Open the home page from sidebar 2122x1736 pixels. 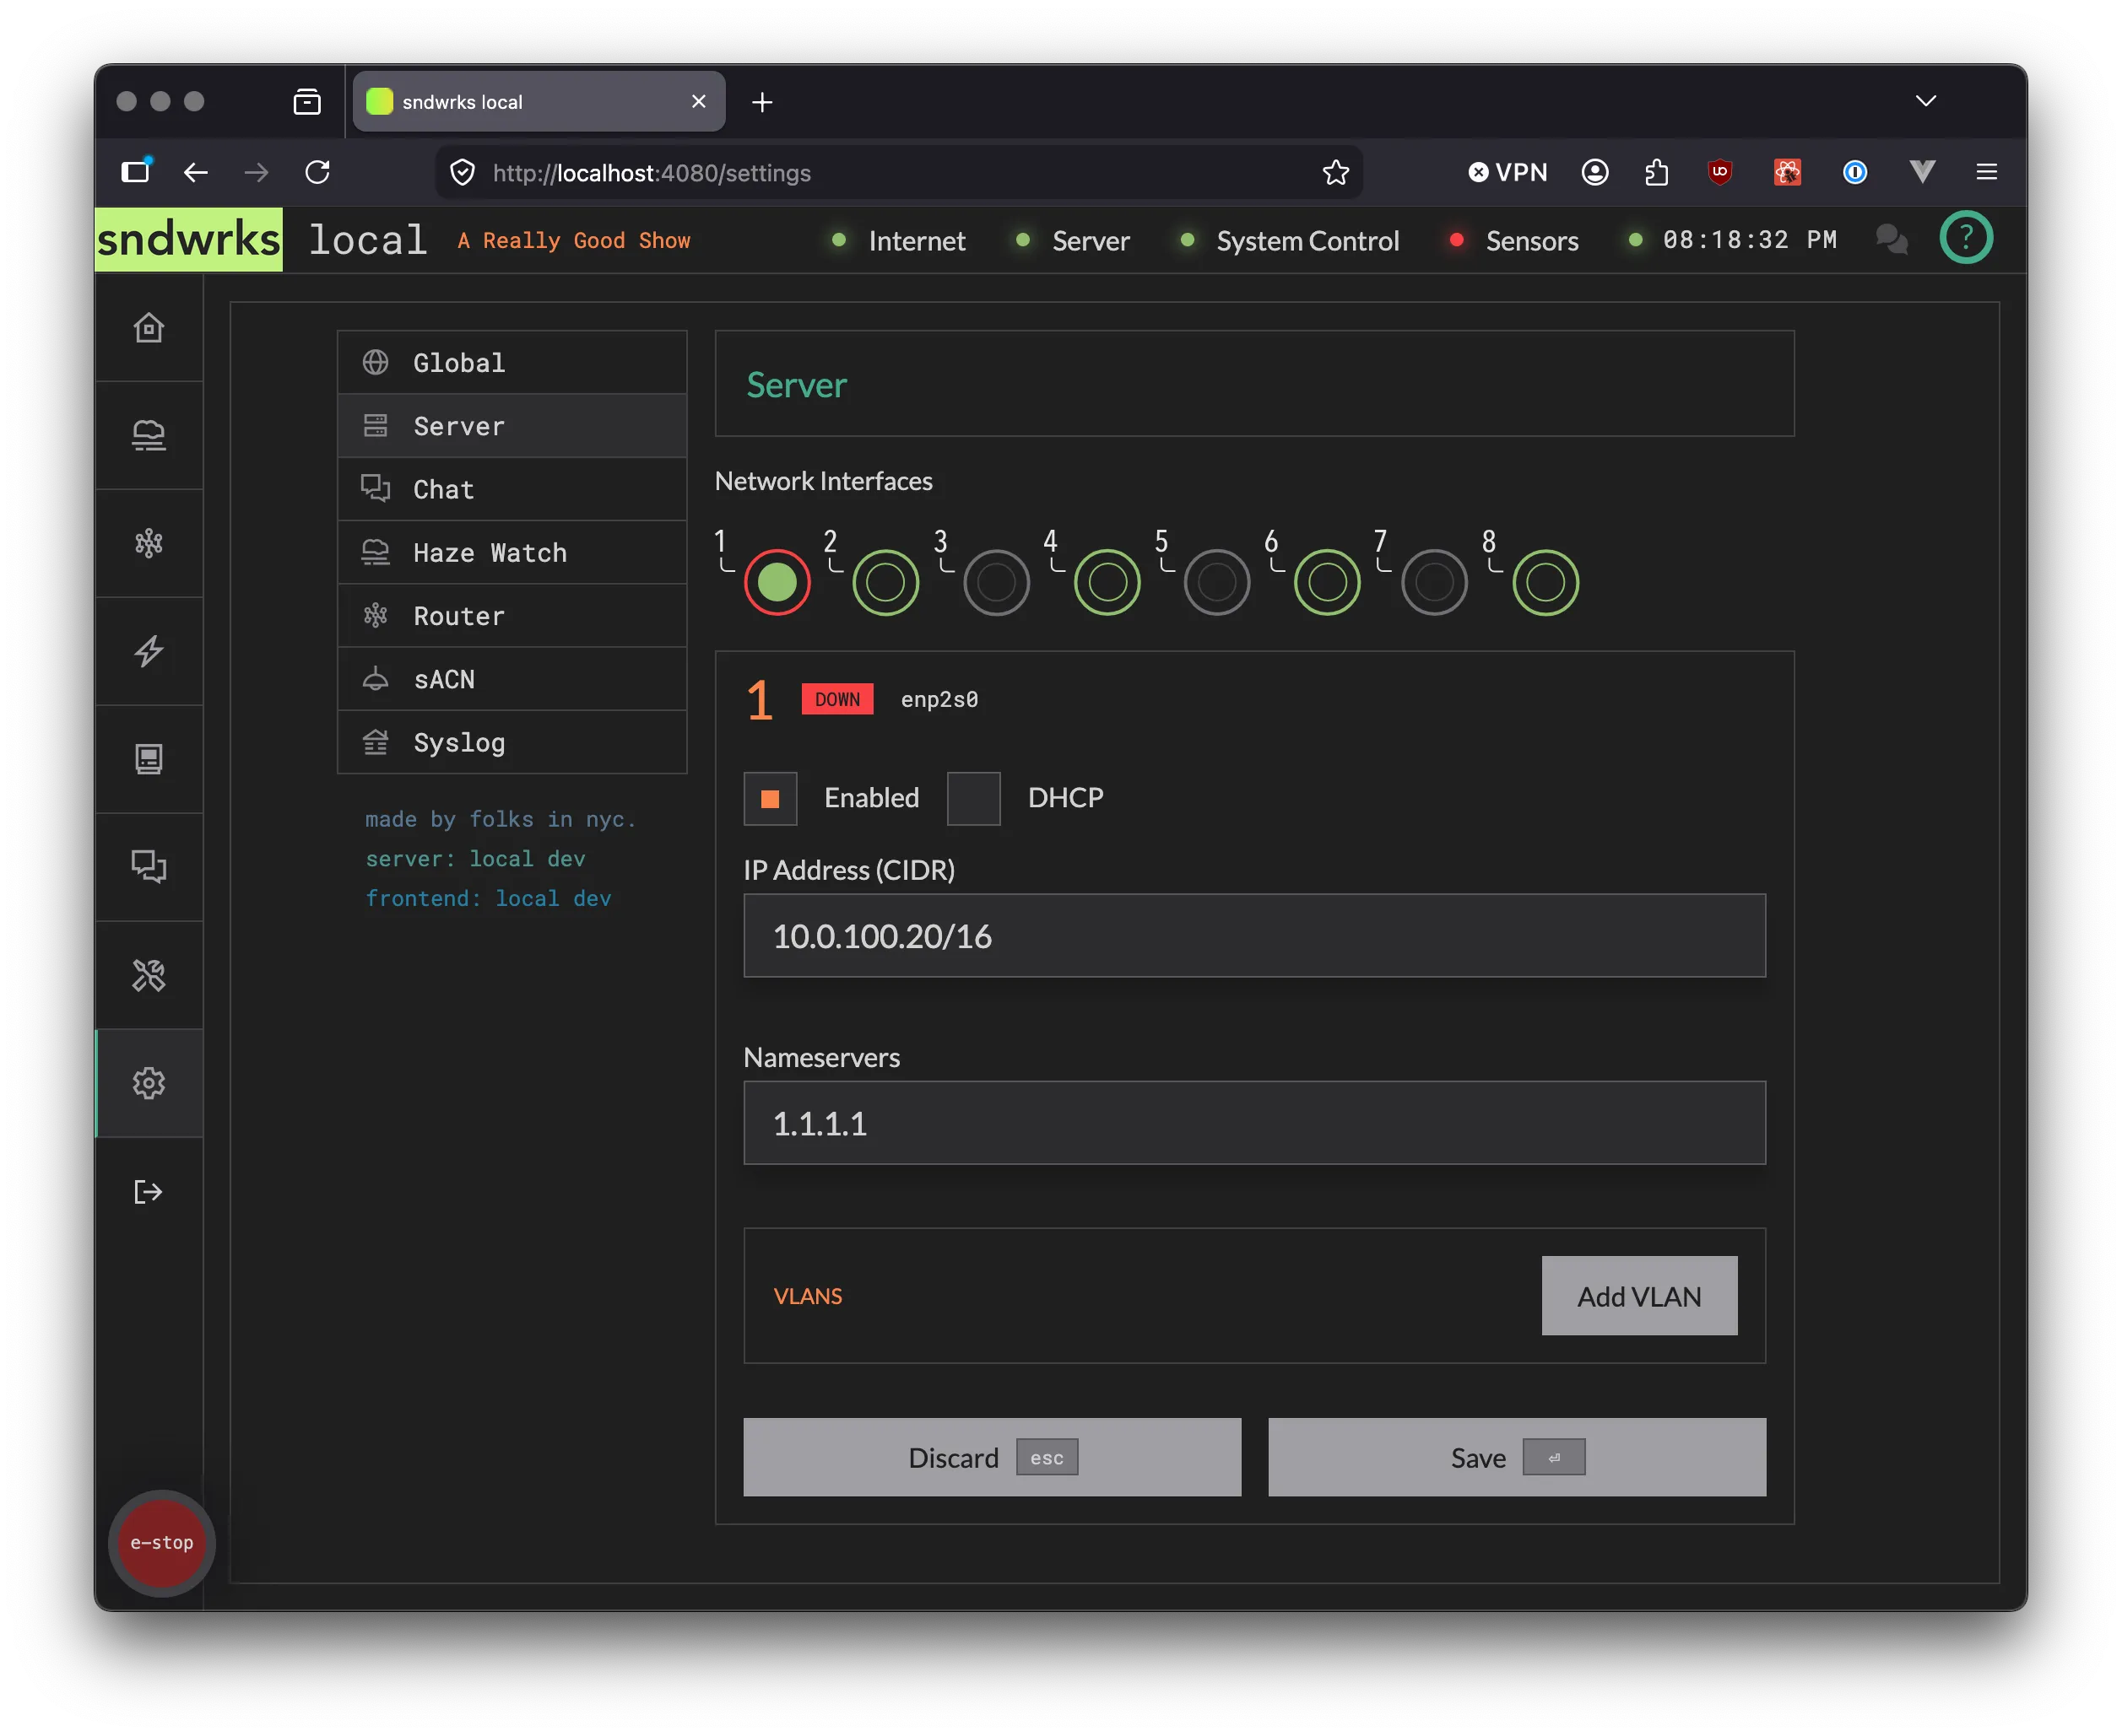(x=149, y=328)
